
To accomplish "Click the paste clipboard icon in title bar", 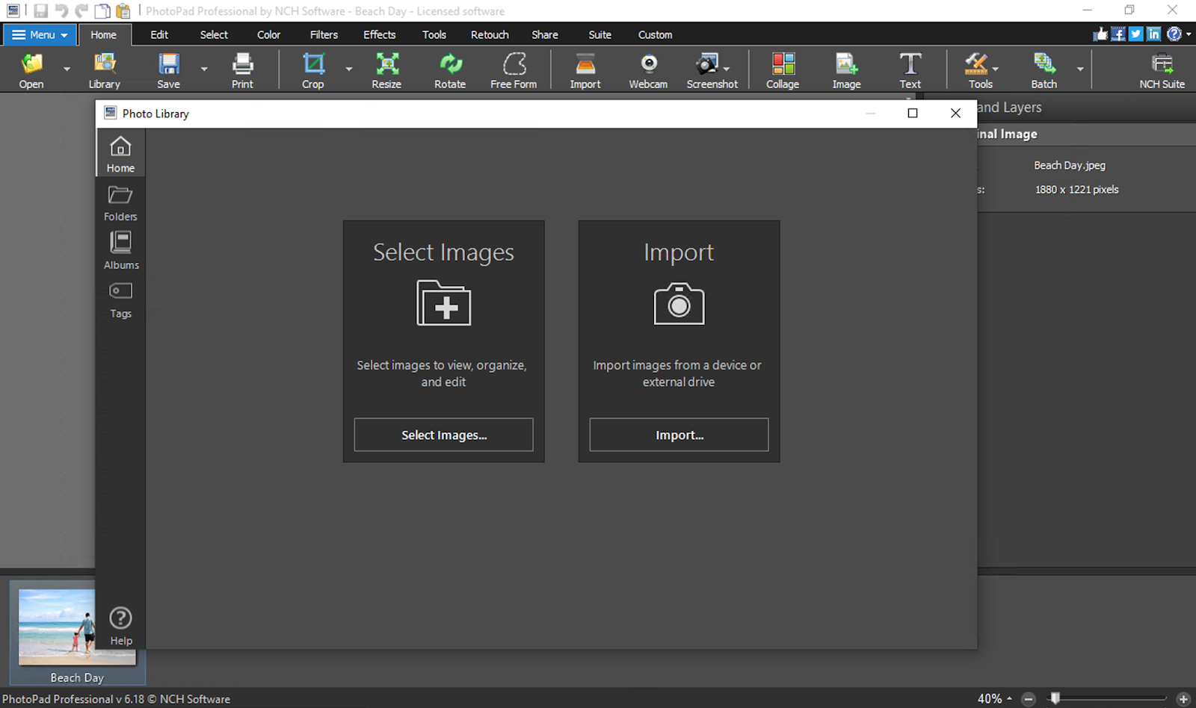I will tap(123, 11).
